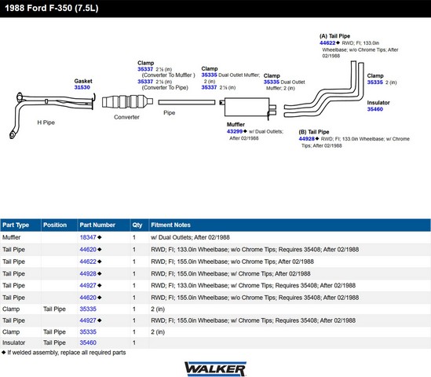The image size is (431, 377).
Task: Open 44927 link in 155.0in Wheelbase row
Action: (x=88, y=320)
